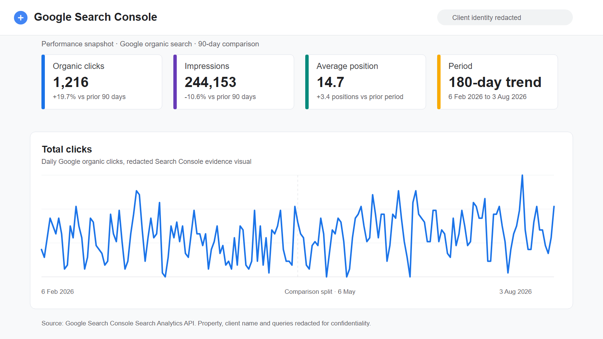Viewport: 603px width, 339px height.
Task: Select the Organic clicks label
Action: coord(78,66)
